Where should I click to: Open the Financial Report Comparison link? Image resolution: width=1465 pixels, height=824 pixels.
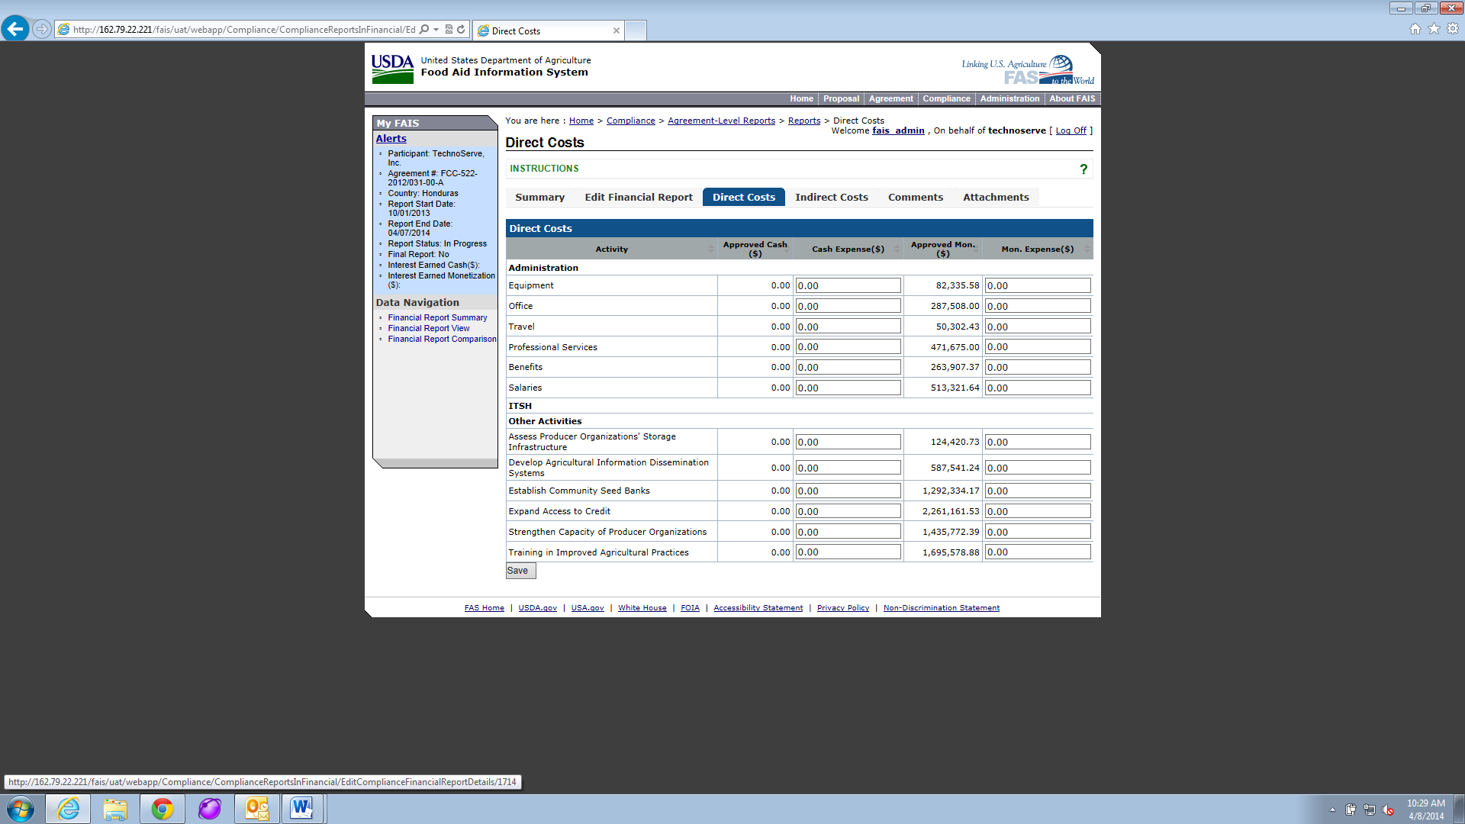[441, 339]
